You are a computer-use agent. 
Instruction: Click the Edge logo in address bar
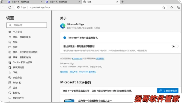click(x=18, y=7)
